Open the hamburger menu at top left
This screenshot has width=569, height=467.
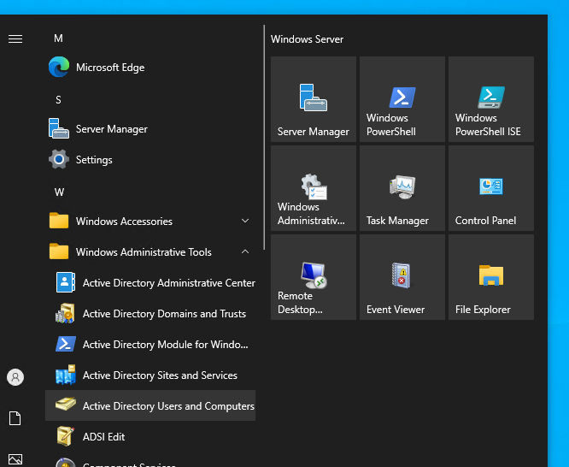tap(15, 38)
